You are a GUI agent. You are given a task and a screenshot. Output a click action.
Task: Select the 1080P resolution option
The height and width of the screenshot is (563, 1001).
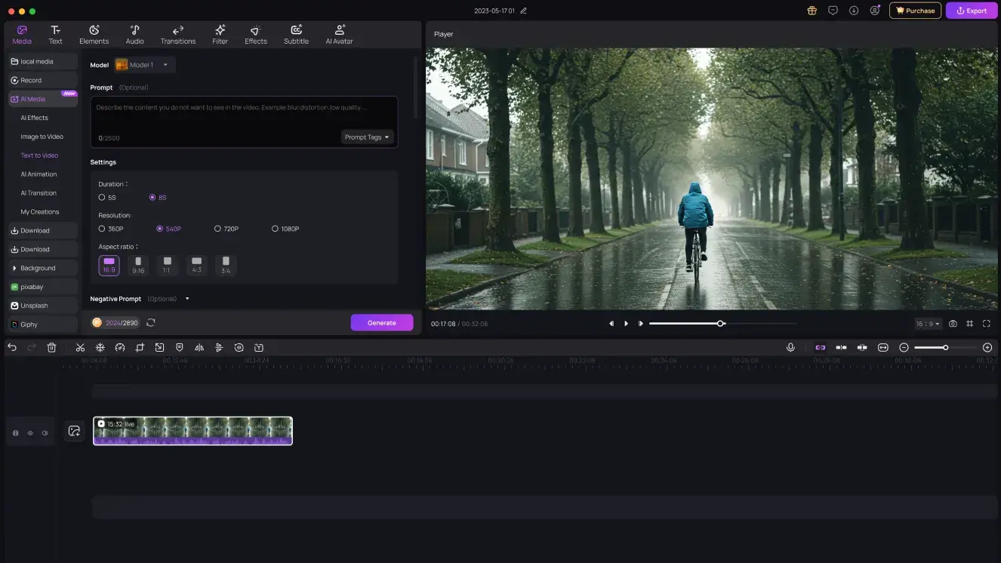276,229
